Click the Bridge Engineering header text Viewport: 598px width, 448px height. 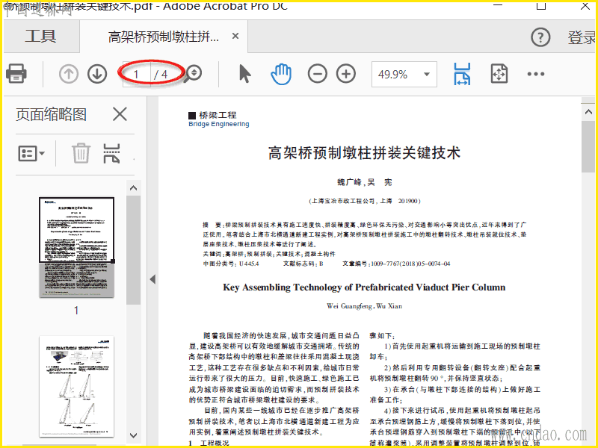pos(219,124)
